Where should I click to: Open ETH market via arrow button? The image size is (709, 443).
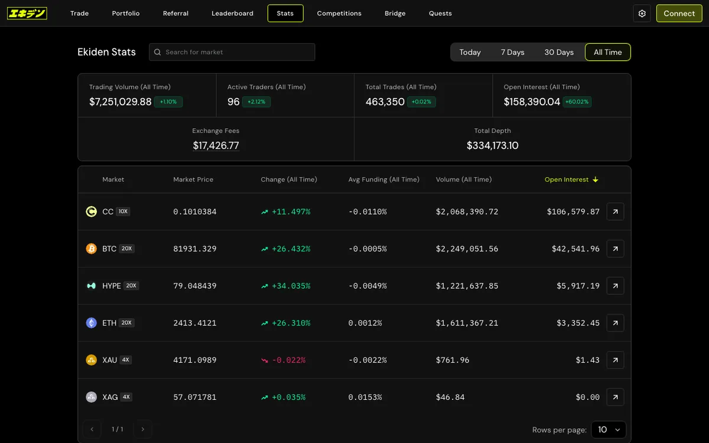click(615, 323)
